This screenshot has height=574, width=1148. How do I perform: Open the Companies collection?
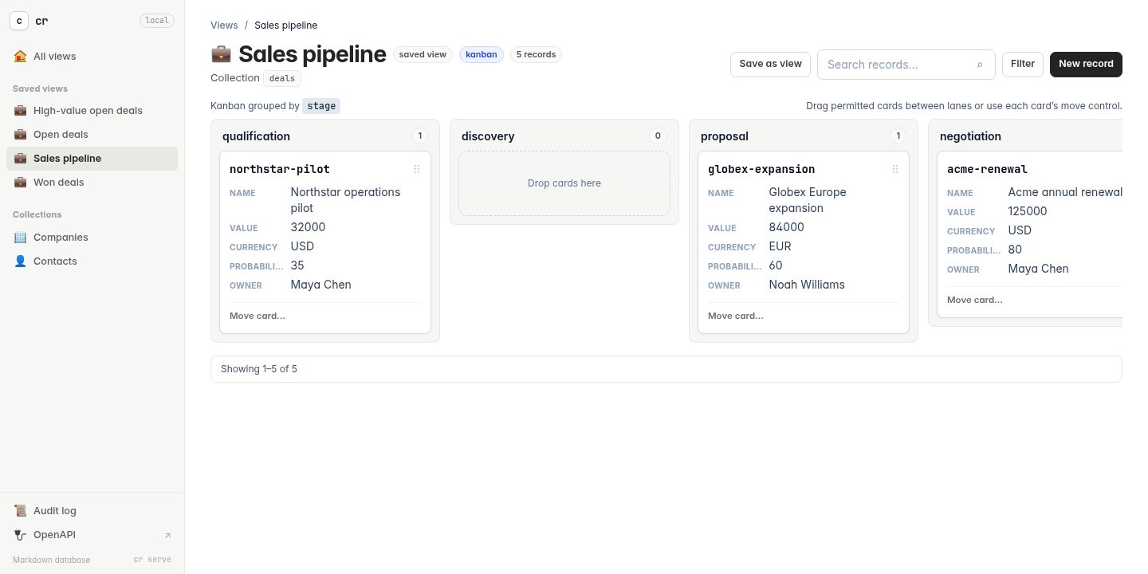(x=92, y=238)
